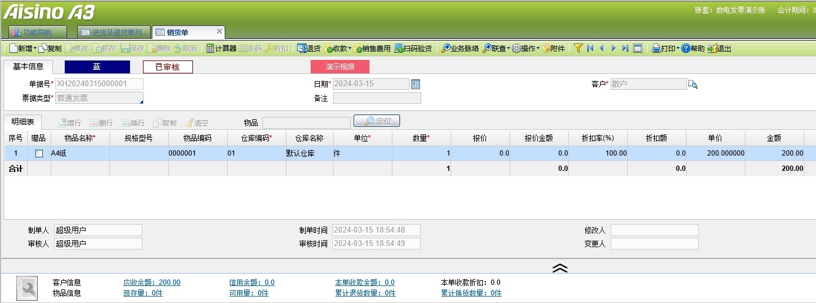This screenshot has width=816, height=303.
Task: Switch to 进货及退货单列 tab
Action: pos(114,32)
